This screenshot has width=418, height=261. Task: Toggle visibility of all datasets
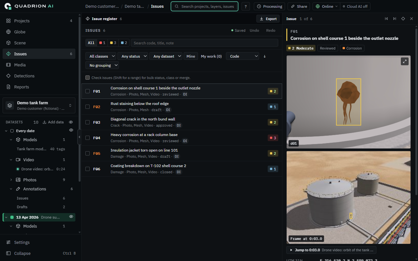coord(71,122)
